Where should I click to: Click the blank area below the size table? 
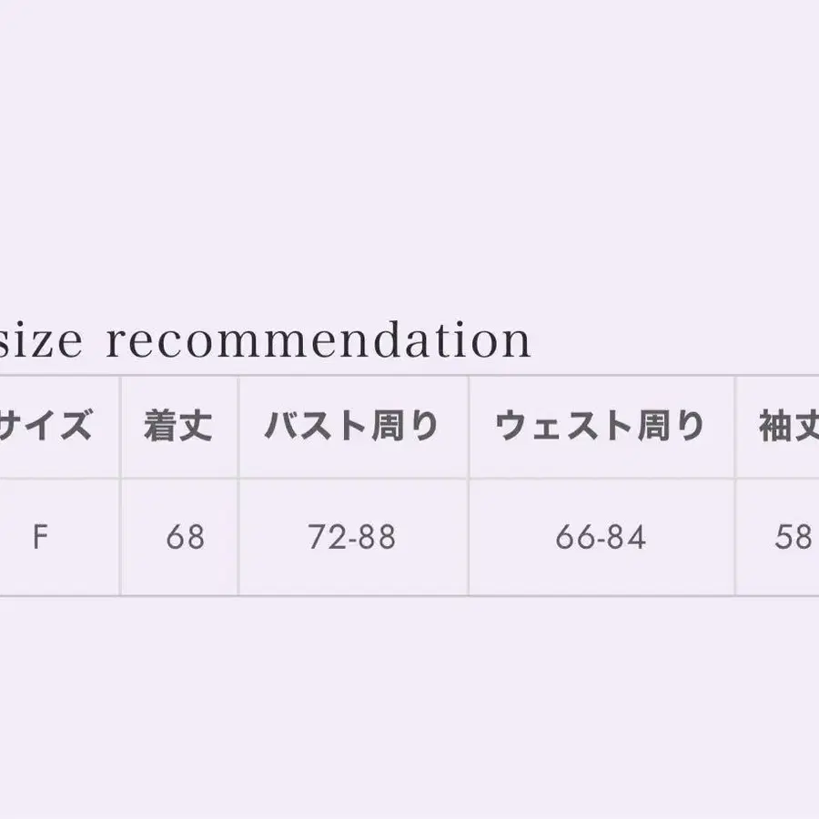click(409, 710)
